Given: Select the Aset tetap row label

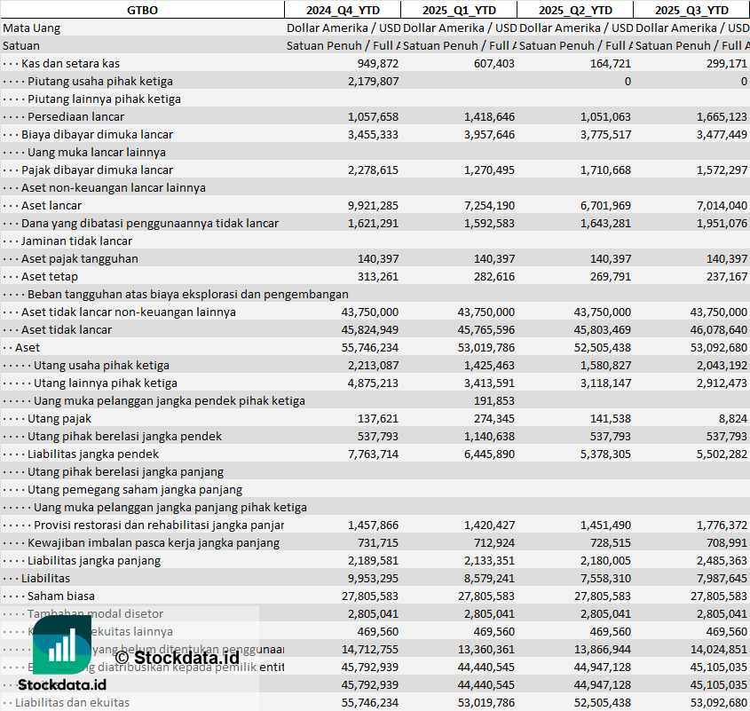Looking at the screenshot, I should point(49,276).
